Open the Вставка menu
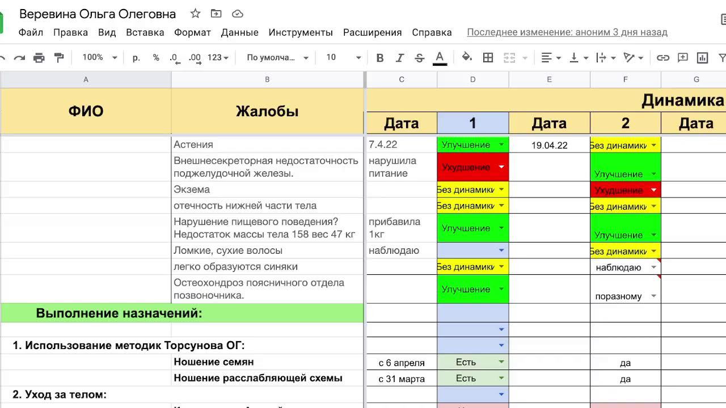This screenshot has width=726, height=408. (x=145, y=32)
